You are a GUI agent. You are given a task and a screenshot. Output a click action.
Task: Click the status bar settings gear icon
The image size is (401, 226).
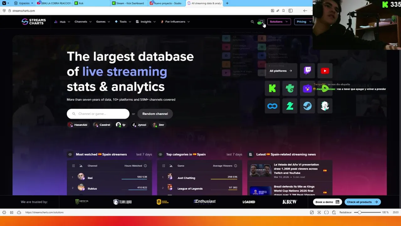(4, 213)
